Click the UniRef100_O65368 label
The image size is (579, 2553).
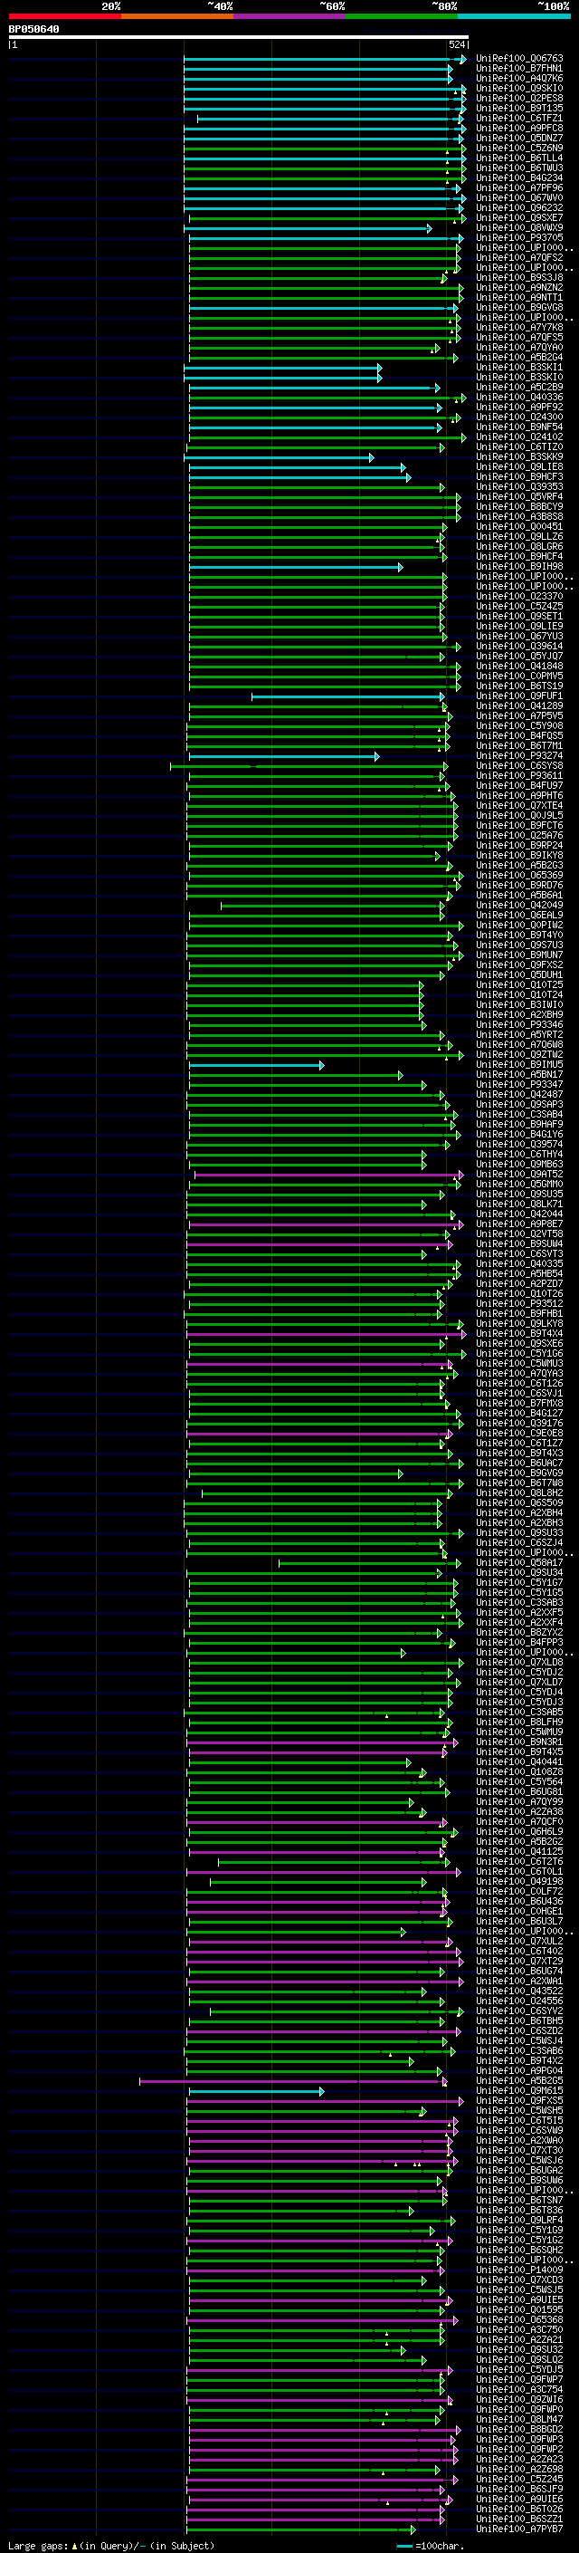click(519, 2321)
